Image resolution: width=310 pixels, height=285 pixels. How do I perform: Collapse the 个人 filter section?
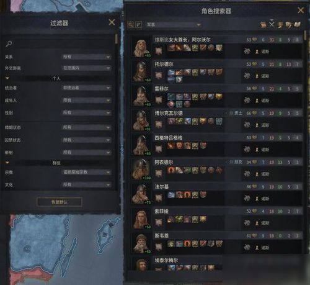click(7, 78)
